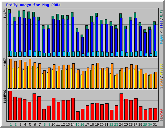Click day label 29 on the x-axis
Viewport: 165px width, 128px height.
145,124
